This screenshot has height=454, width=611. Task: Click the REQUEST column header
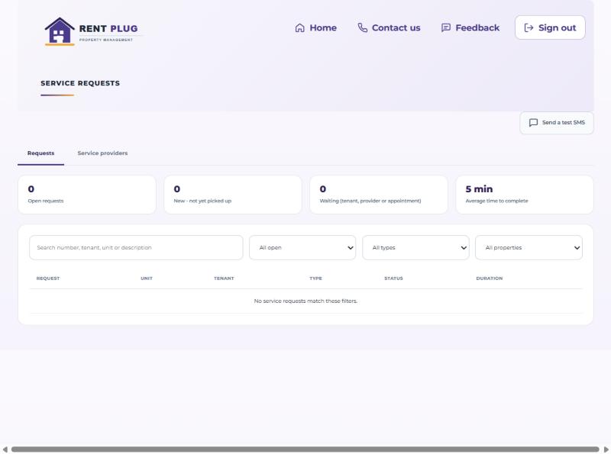48,279
